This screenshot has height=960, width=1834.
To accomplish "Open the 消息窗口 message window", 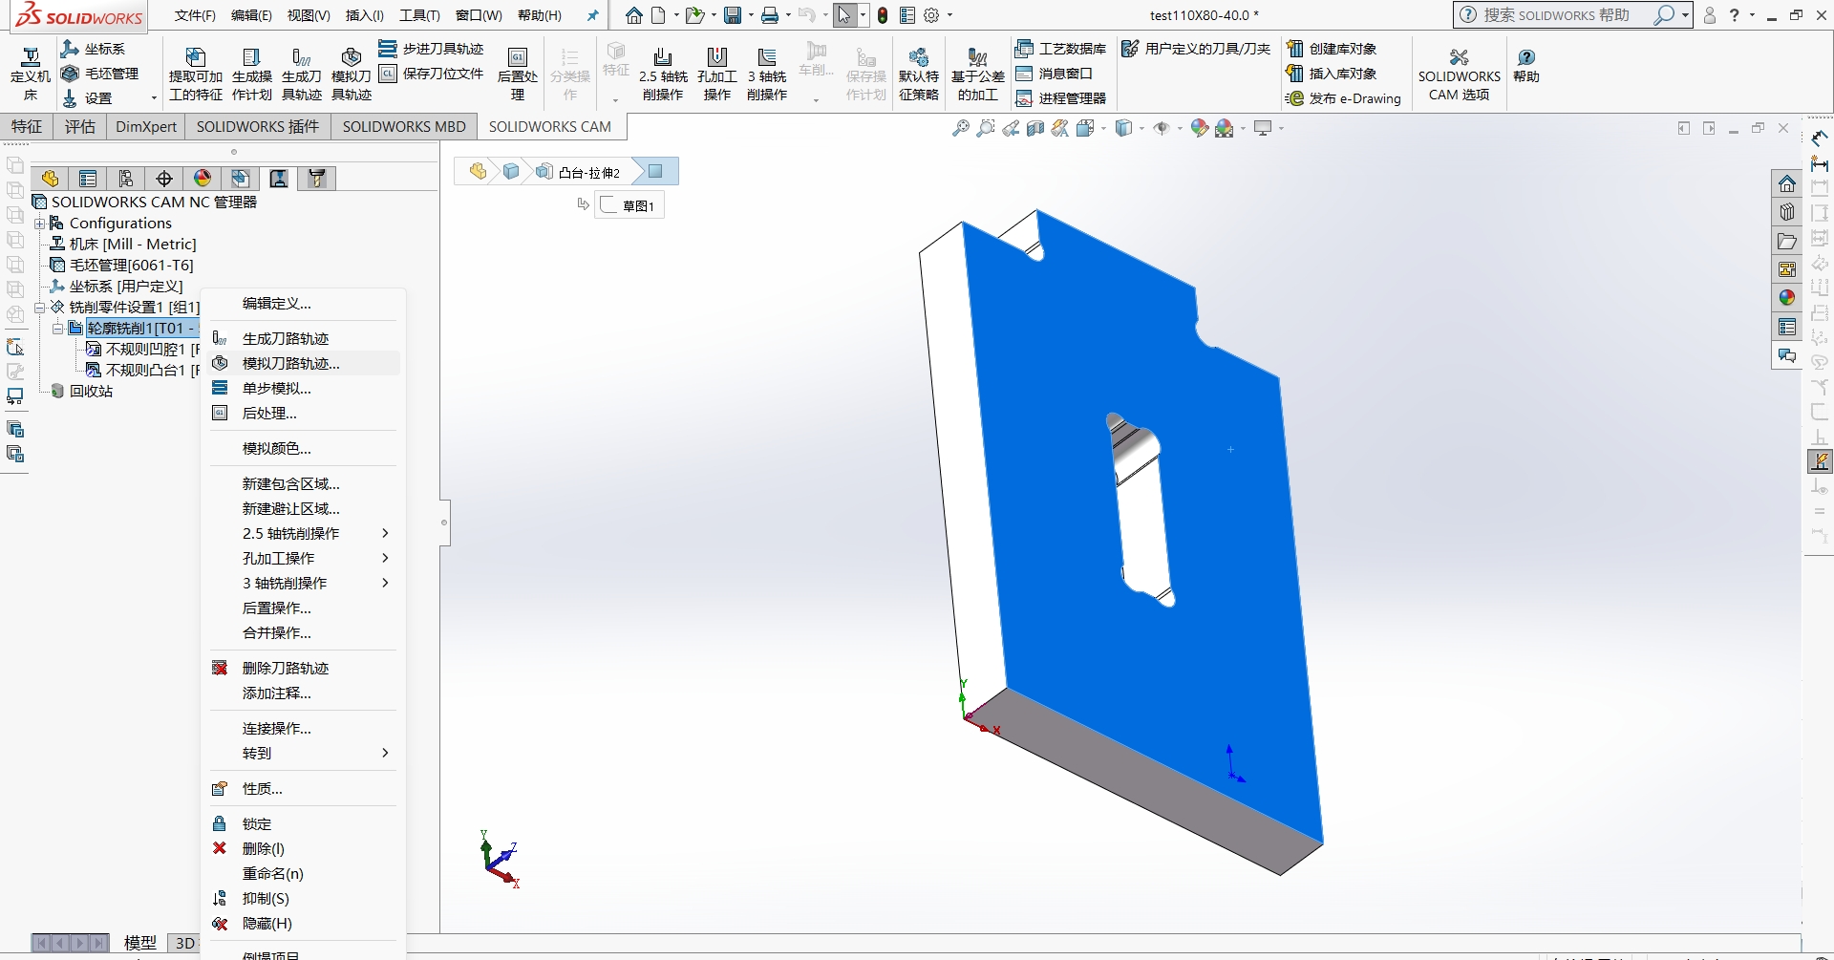I will click(1055, 74).
